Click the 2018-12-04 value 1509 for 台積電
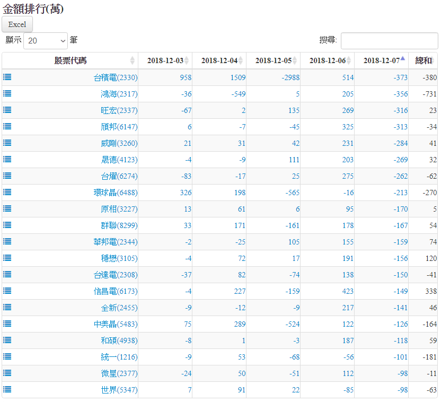This screenshot has width=441, height=402. coord(237,77)
